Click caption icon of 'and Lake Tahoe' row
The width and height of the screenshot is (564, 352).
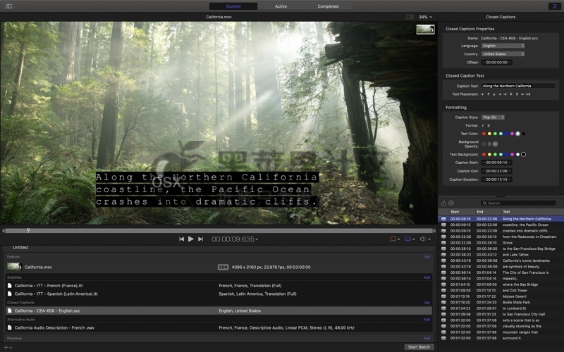(443, 255)
